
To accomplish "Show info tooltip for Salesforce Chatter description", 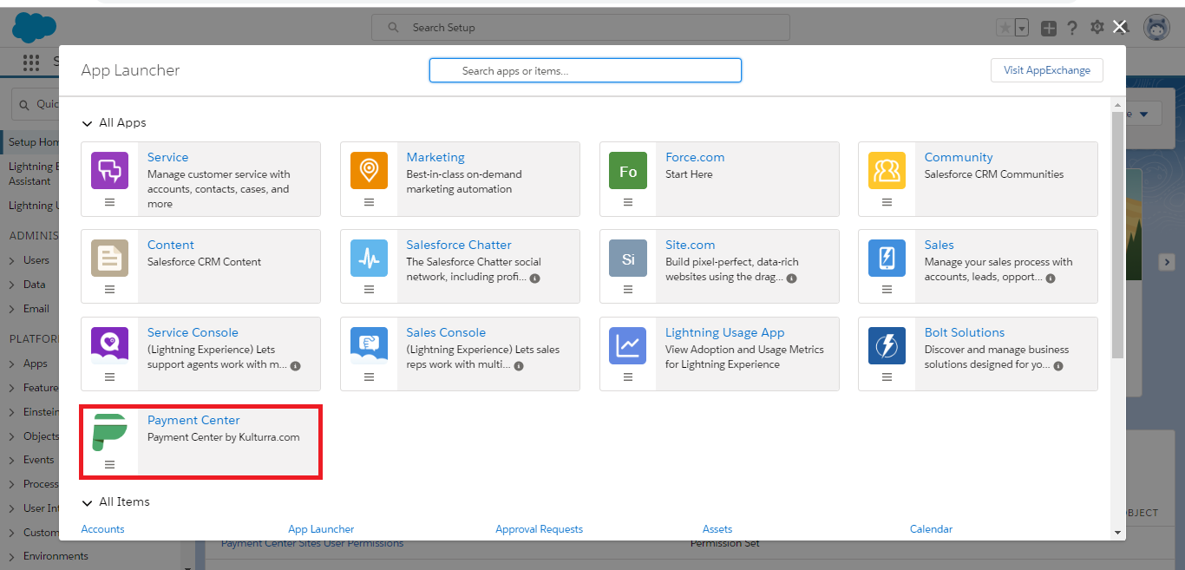I will click(534, 278).
